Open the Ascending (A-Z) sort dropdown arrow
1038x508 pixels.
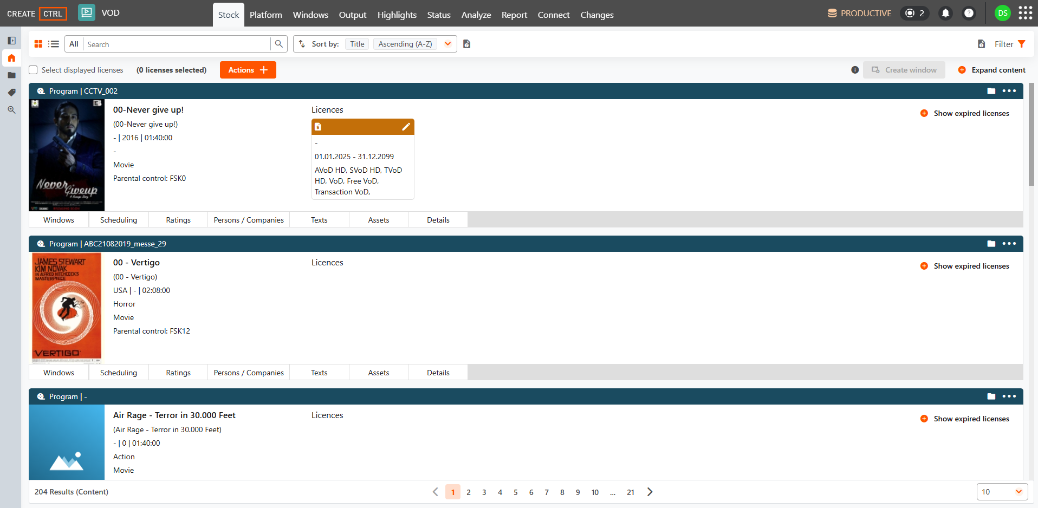point(448,44)
